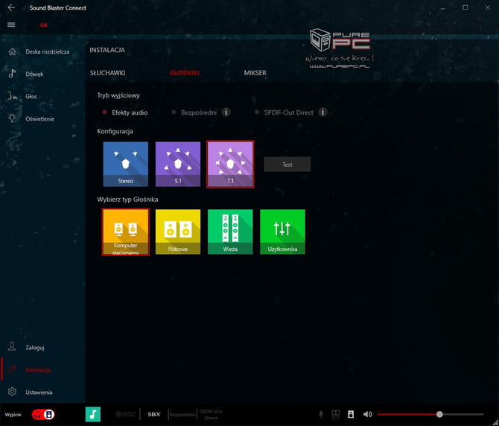Image resolution: width=499 pixels, height=426 pixels.
Task: Click Bezpośredni in the bottom bar
Action: coord(182,415)
